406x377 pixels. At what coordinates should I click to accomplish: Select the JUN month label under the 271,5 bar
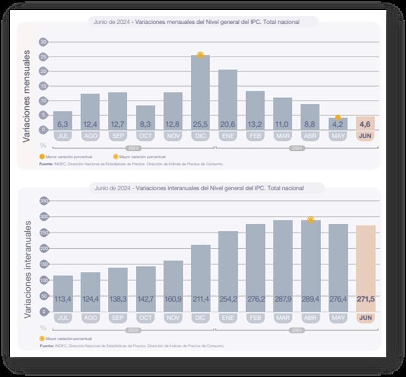click(x=365, y=319)
